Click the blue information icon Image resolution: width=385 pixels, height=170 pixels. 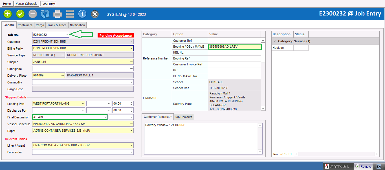(x=82, y=14)
